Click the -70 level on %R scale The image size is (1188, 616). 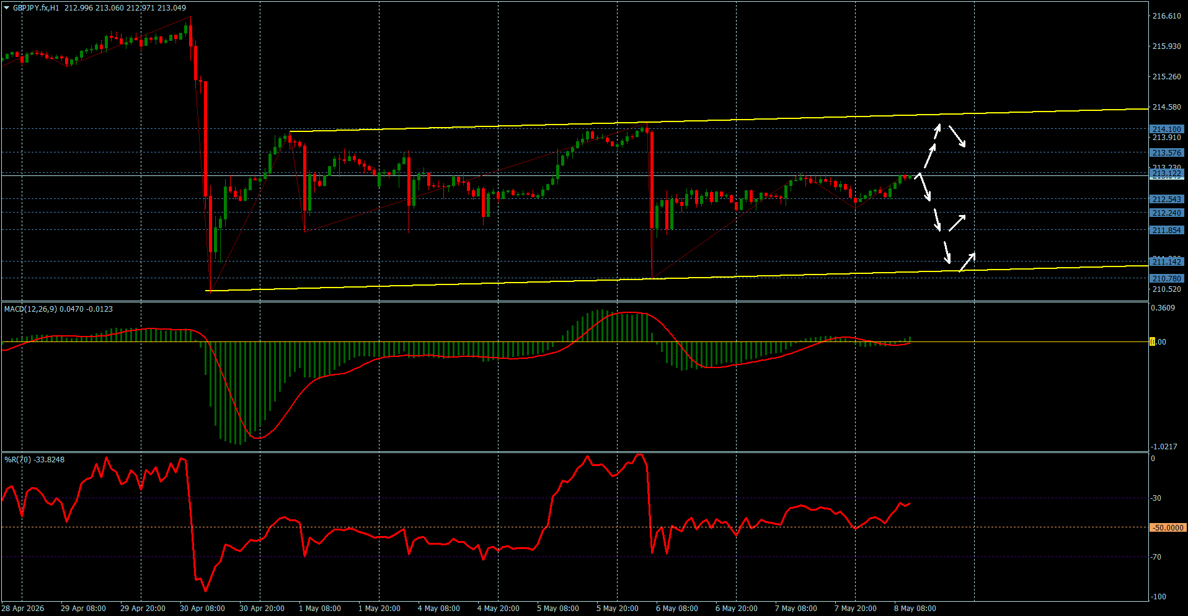pos(1156,557)
